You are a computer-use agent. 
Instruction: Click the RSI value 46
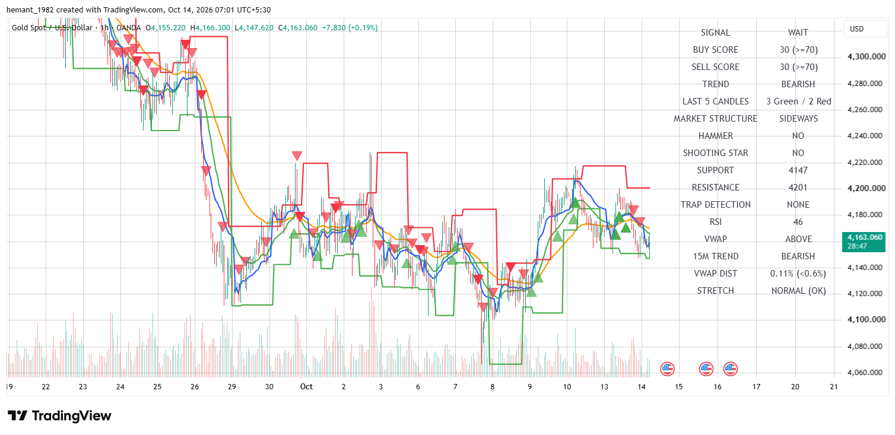[x=798, y=222]
